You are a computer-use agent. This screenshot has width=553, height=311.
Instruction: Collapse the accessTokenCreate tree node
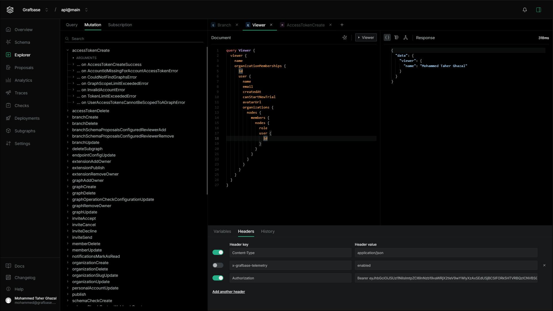pos(68,50)
